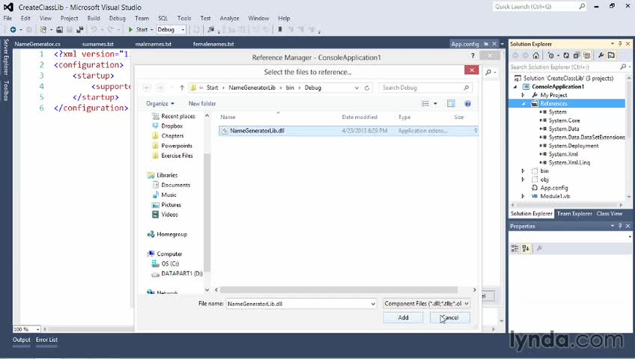Select the NameGeneratorLib.dll file row

348,131
